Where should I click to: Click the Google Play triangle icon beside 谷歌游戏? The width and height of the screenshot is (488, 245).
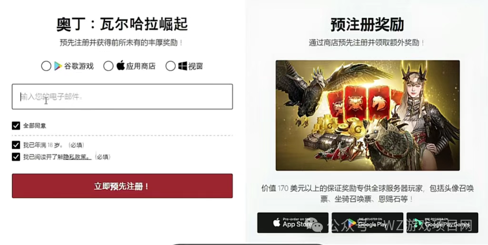[x=58, y=66]
